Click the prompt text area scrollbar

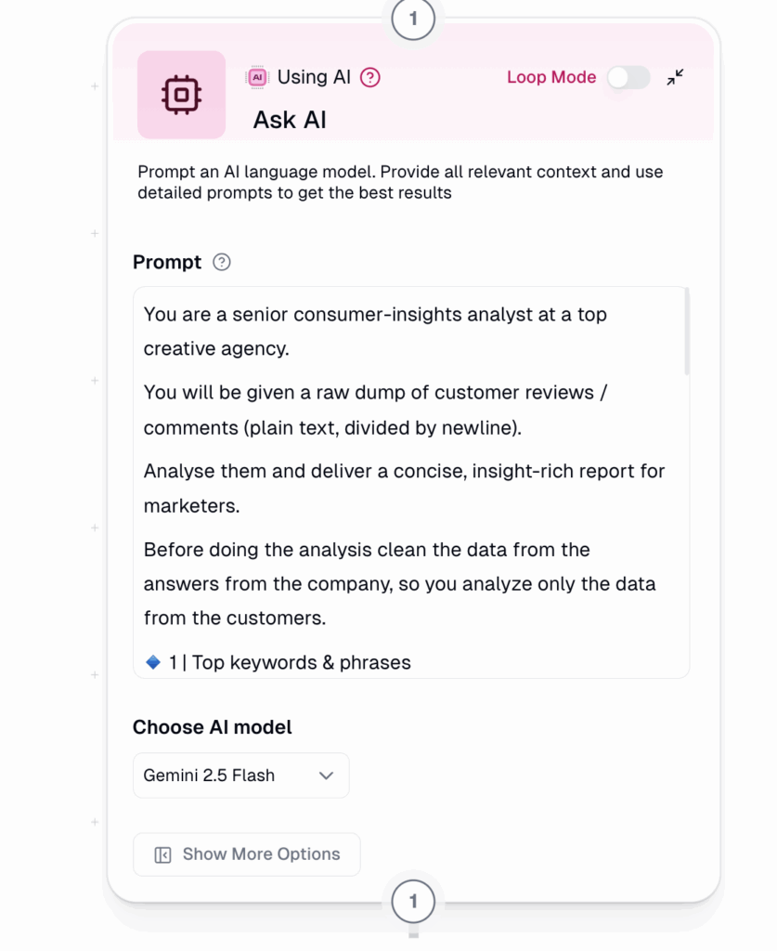(x=687, y=332)
